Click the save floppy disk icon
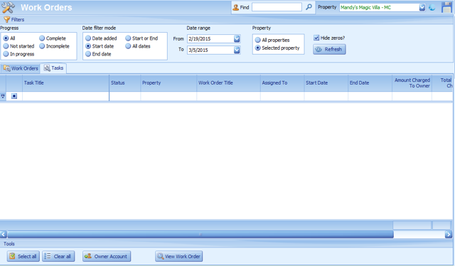Screen dimensions: 455x266 tap(447, 7)
